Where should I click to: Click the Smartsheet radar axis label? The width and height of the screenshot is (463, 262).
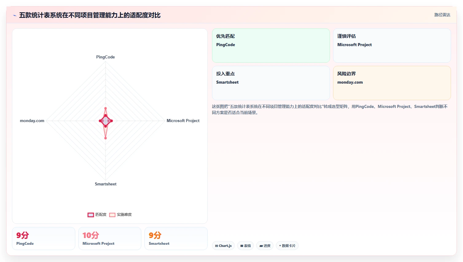click(x=105, y=184)
